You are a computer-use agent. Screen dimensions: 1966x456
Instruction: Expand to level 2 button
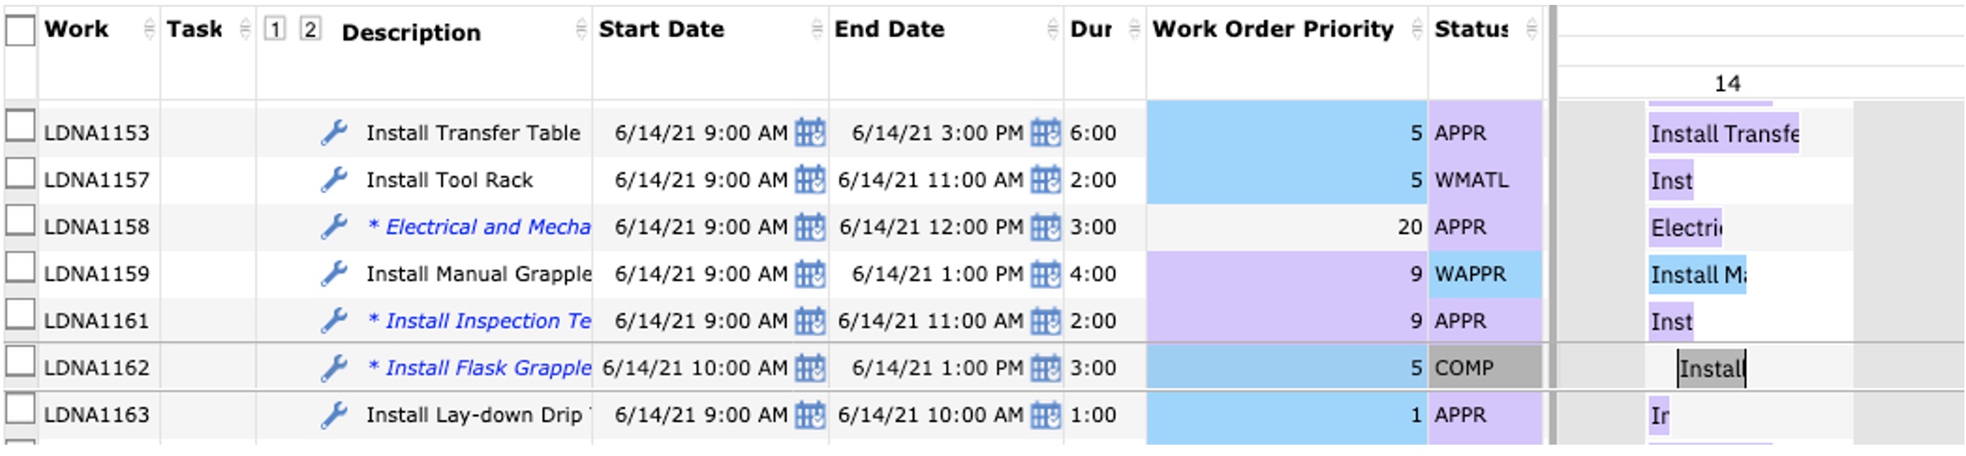[310, 30]
